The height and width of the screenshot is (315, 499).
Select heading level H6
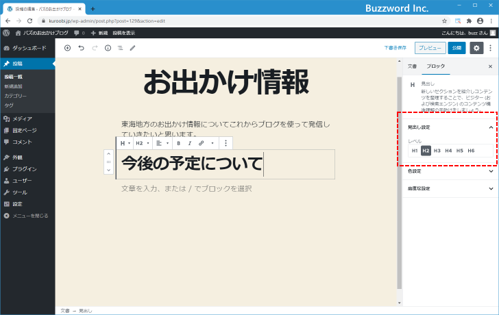pos(471,151)
